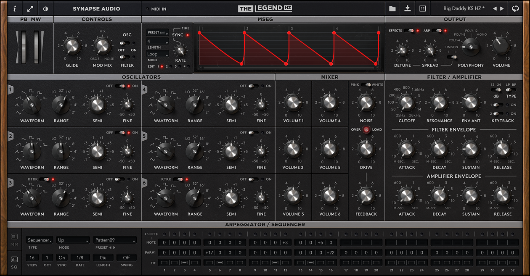The height and width of the screenshot is (276, 530).
Task: Click the next sequencer preset arrow
Action: coord(114,248)
